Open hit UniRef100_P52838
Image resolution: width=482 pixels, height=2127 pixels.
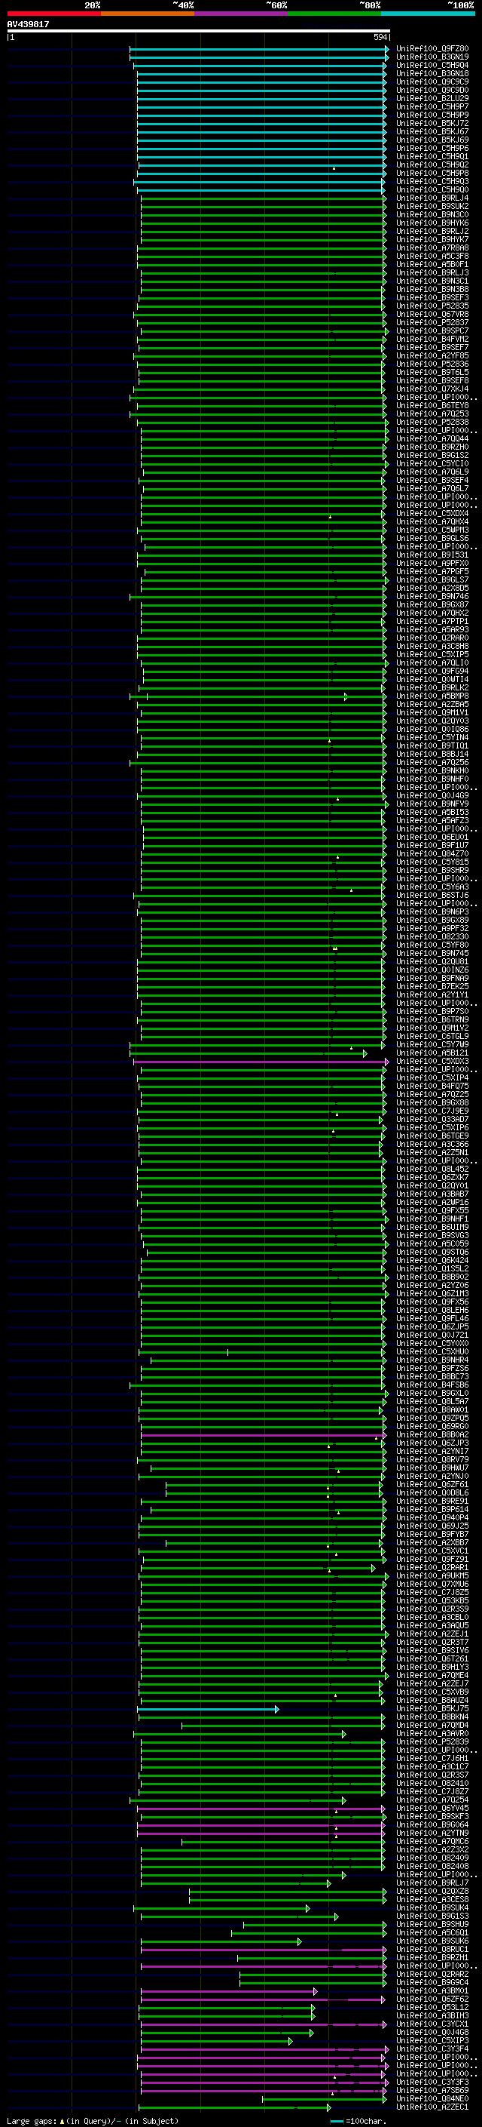(432, 422)
